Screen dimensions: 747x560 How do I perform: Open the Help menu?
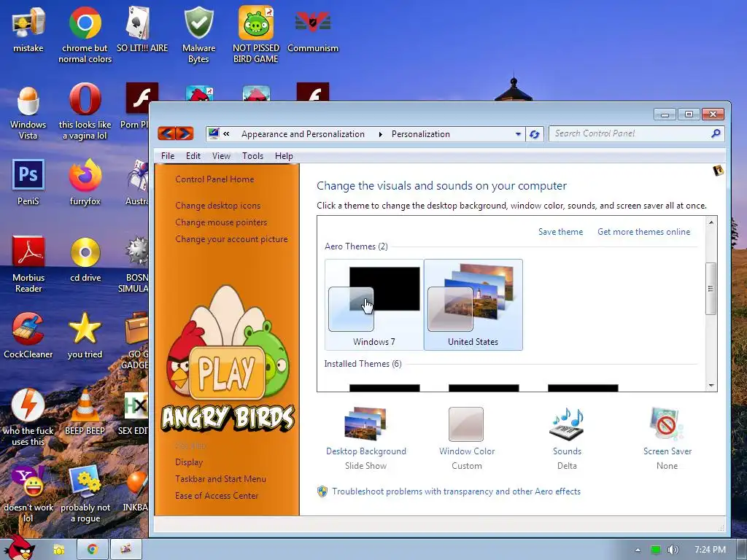pos(284,156)
